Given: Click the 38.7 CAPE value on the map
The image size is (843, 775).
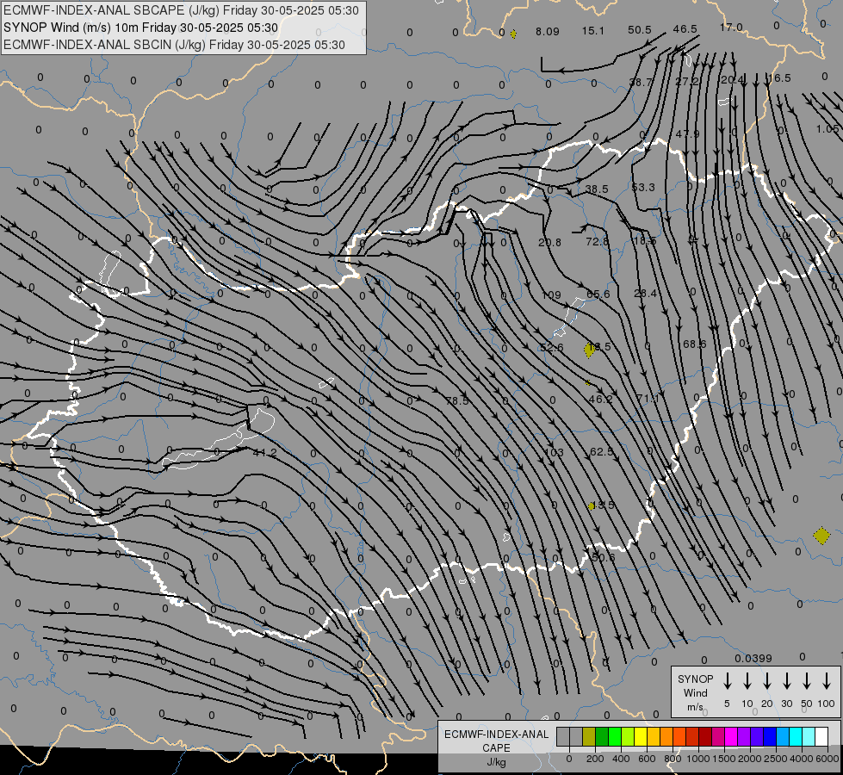Looking at the screenshot, I should click(641, 83).
